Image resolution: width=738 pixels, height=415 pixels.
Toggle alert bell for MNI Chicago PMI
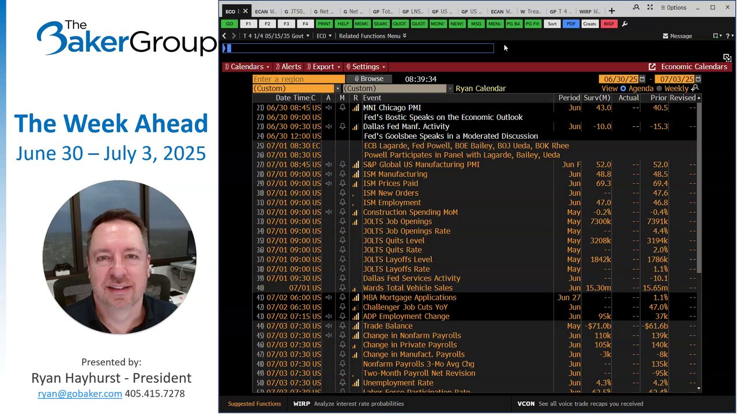(342, 108)
